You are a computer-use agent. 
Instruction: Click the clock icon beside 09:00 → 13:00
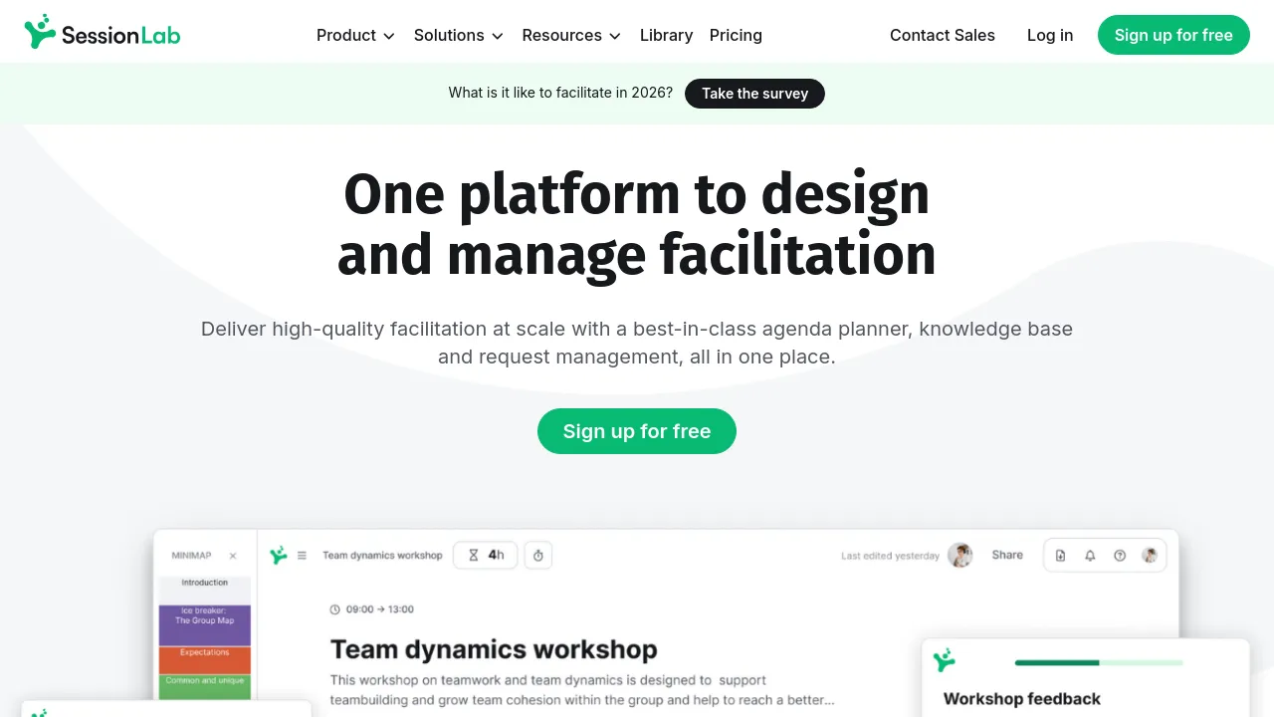tap(335, 609)
